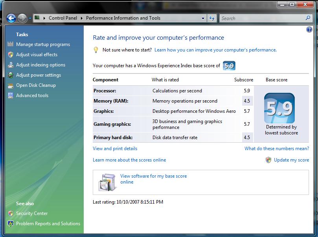Click the Refresh button beside address bar
Screen dimensions: 318x237
coord(212,18)
